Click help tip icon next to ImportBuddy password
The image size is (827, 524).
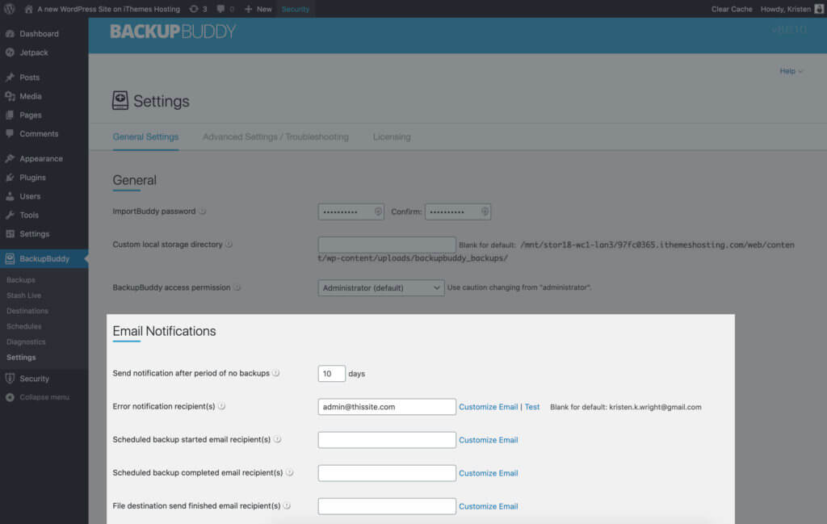[x=203, y=212]
